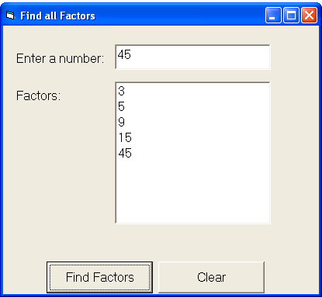Click blank title bar space before minimize button
The width and height of the screenshot is (322, 298).
(180, 16)
